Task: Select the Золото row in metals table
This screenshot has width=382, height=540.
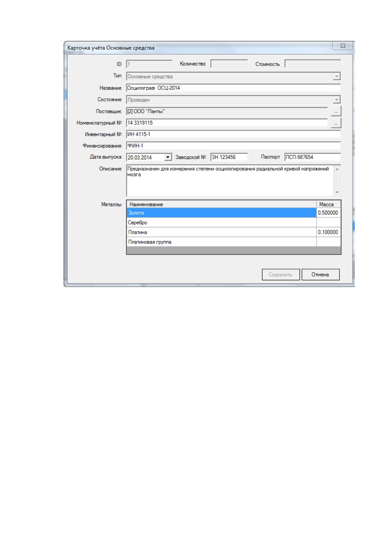Action: (x=233, y=213)
